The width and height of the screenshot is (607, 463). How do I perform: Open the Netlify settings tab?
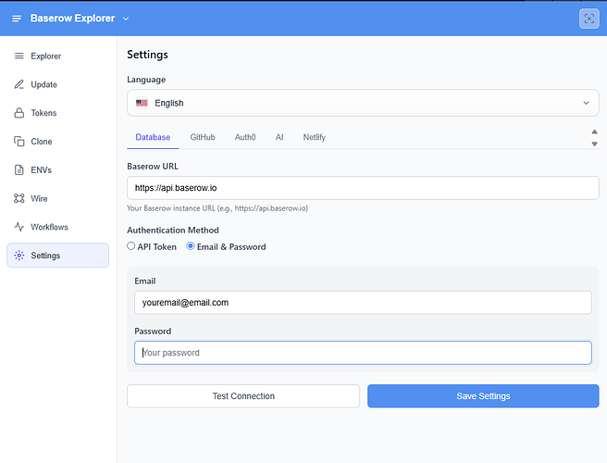(314, 137)
